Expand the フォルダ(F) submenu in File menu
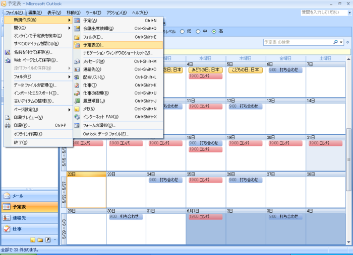This screenshot has height=255, width=353. click(x=70, y=77)
